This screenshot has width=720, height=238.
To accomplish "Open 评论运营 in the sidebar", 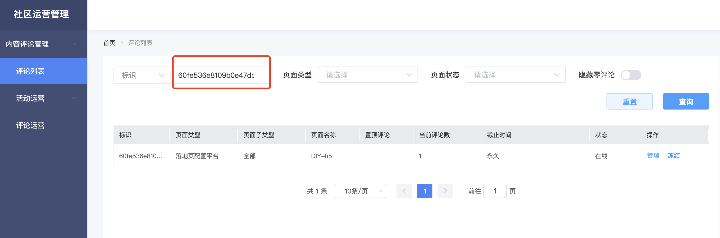I will coord(30,125).
